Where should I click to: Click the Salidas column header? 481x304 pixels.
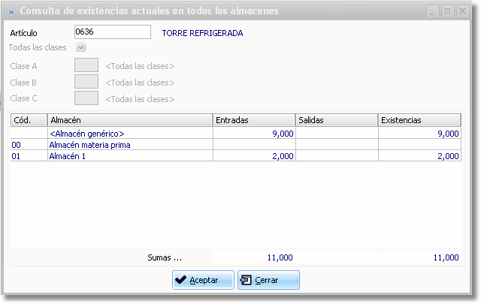[337, 120]
